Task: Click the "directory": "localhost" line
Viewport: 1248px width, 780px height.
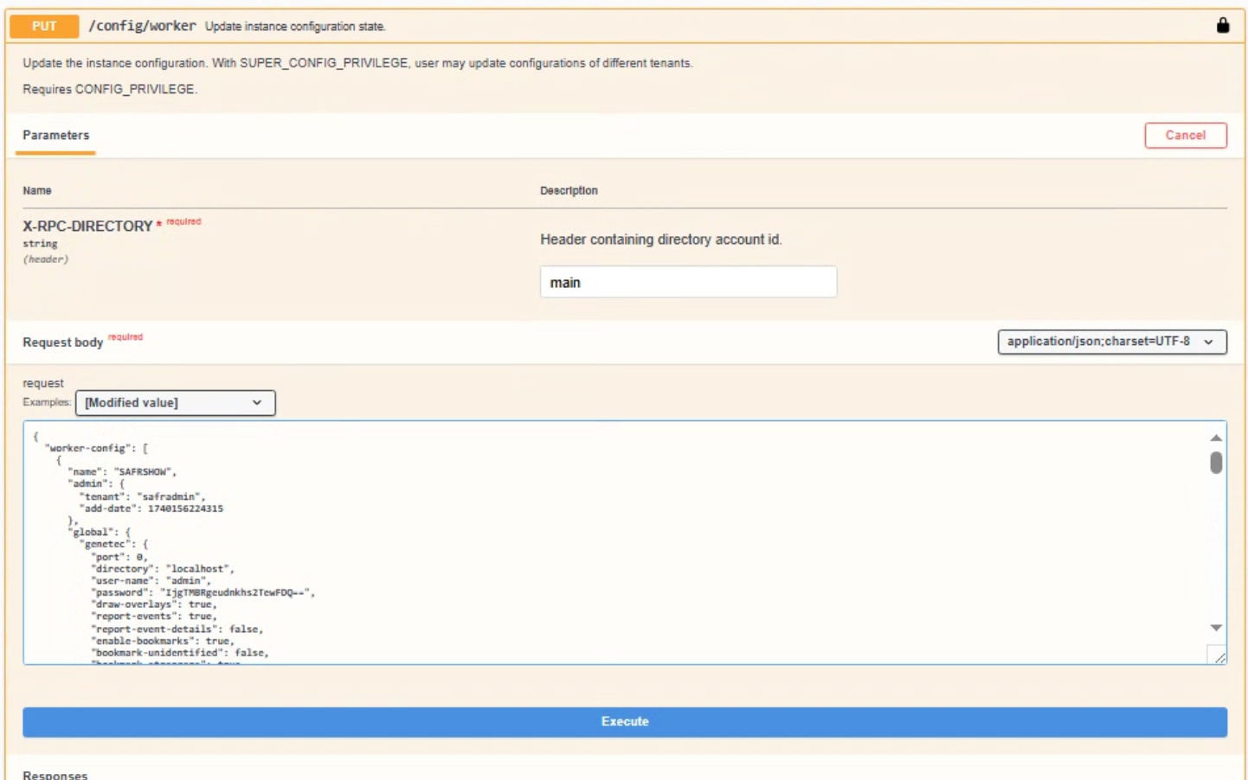Action: click(163, 569)
